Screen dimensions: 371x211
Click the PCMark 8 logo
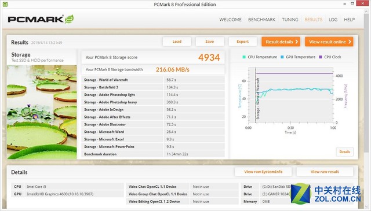[41, 19]
